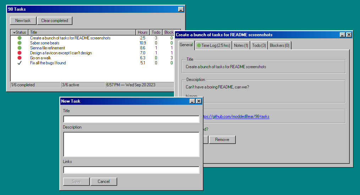Sort tasks by Todo column header

click(x=156, y=32)
